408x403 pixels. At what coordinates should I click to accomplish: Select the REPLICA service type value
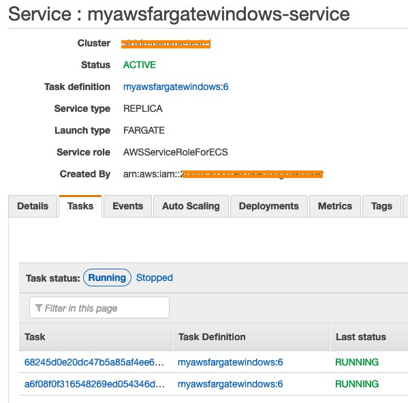coord(143,108)
